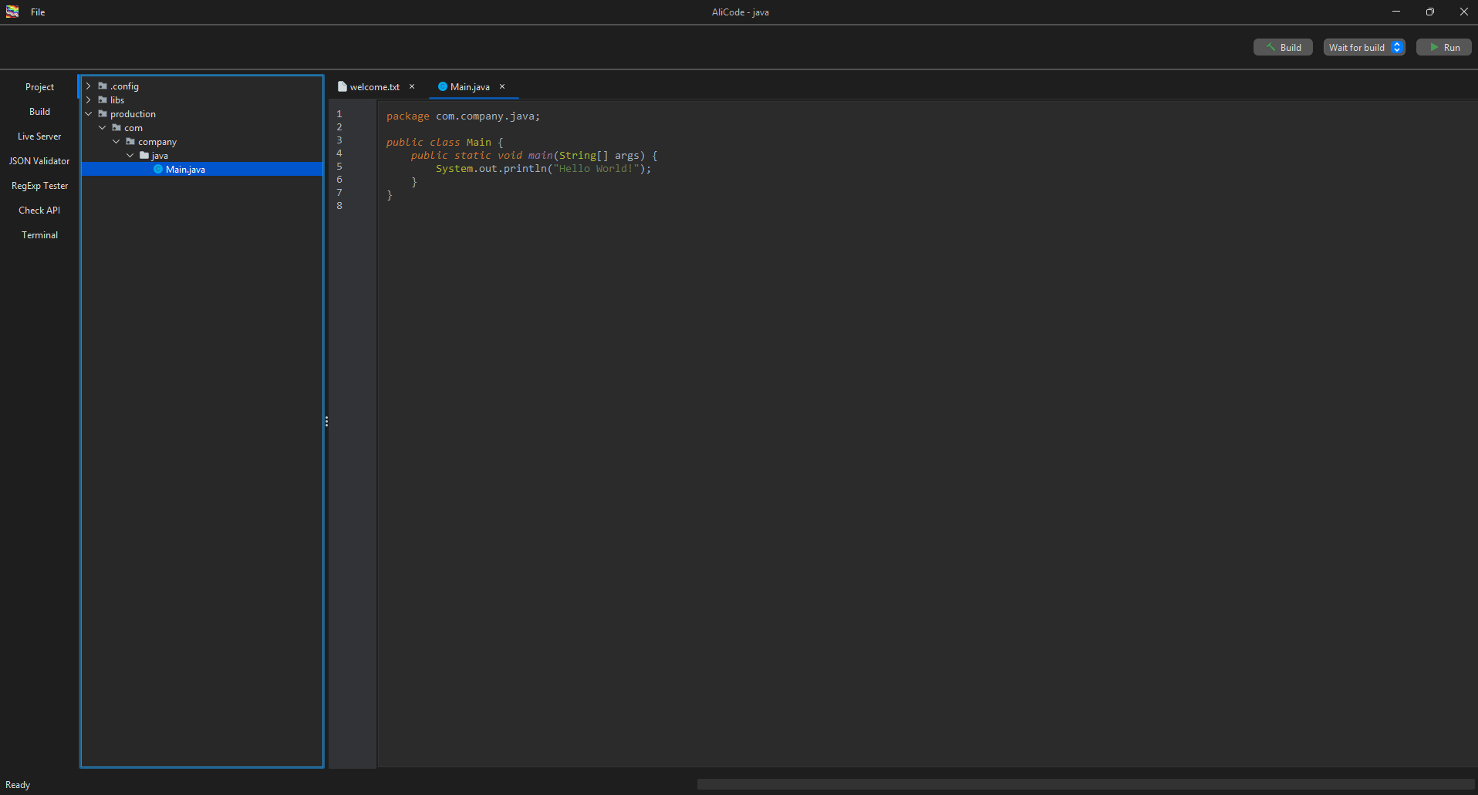The width and height of the screenshot is (1478, 795).
Task: Toggle the JSON Validator panel
Action: (x=39, y=160)
